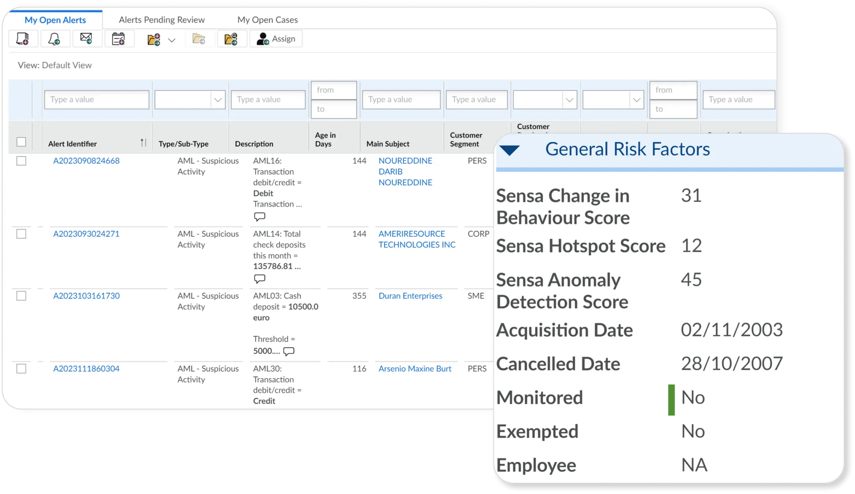855x494 pixels.
Task: Check the box for alert A2023103161730
Action: click(x=21, y=296)
